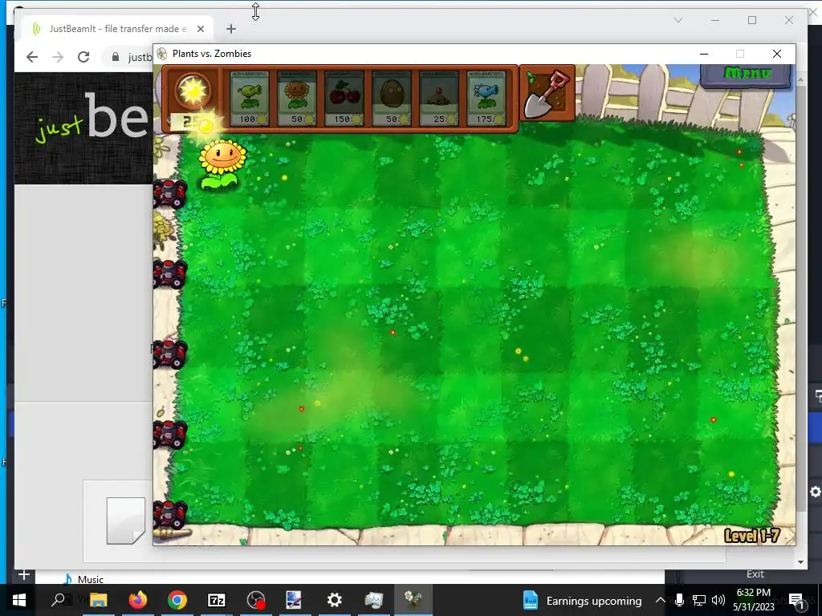Image resolution: width=822 pixels, height=616 pixels.
Task: Launch Firefox from taskbar
Action: pyautogui.click(x=138, y=600)
